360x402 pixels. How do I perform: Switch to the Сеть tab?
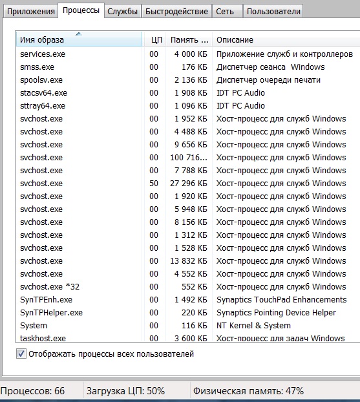[x=227, y=11]
